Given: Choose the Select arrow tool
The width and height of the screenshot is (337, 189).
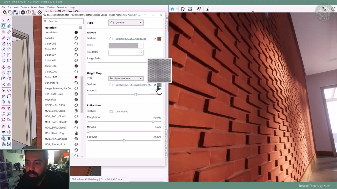Looking at the screenshot, I should (x=3, y=20).
